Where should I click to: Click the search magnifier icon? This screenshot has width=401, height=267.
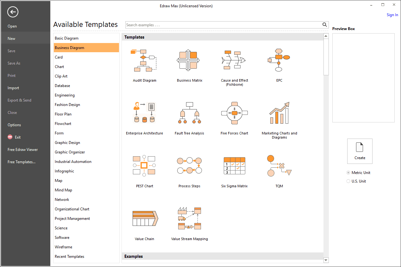click(324, 25)
